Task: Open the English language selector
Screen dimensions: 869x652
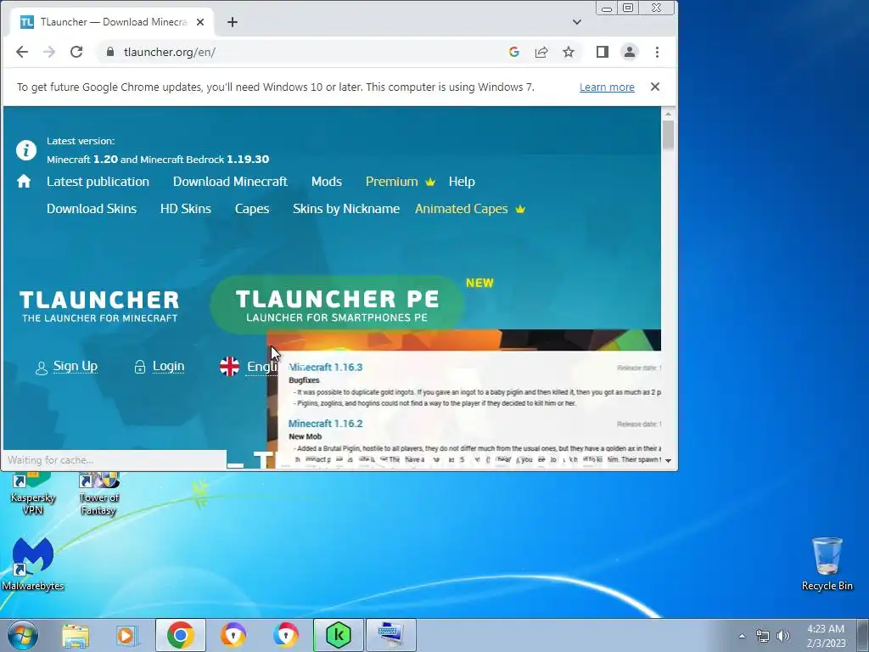Action: coord(249,366)
